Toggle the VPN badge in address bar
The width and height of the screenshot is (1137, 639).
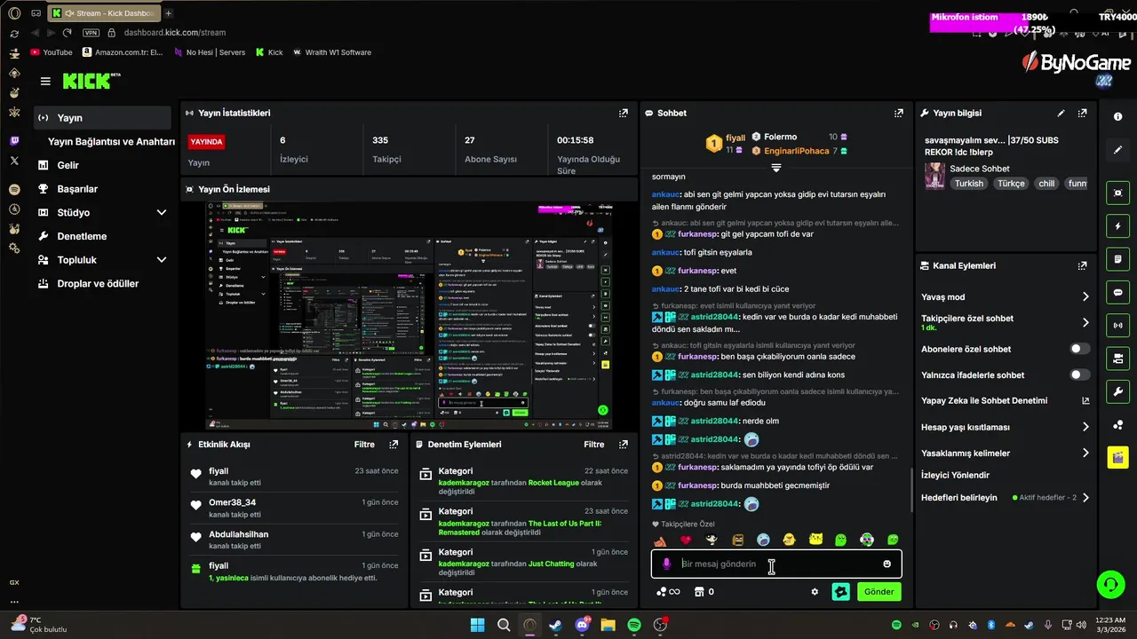(x=91, y=33)
